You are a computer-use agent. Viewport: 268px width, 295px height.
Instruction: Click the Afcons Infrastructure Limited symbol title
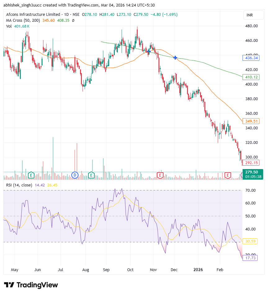click(33, 15)
